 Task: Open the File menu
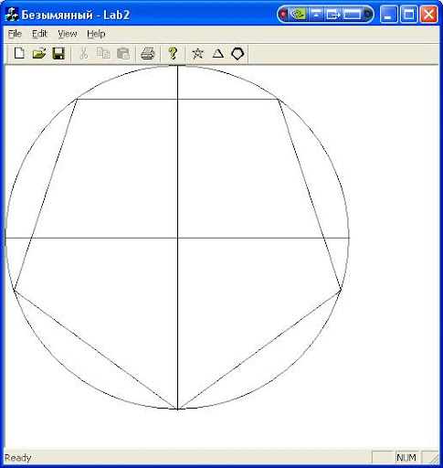15,34
